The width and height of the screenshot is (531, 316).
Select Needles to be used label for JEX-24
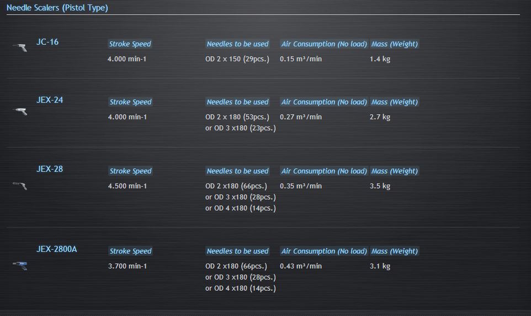(x=237, y=102)
